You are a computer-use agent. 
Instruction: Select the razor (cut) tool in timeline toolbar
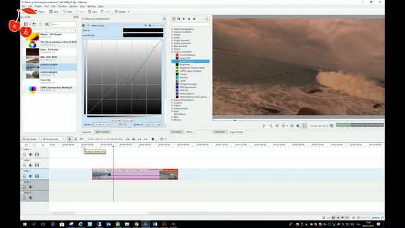tap(76, 139)
